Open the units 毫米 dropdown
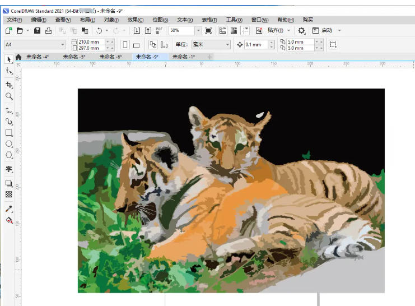 227,45
